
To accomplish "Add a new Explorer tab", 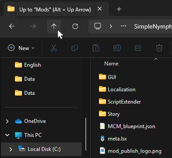I will pyautogui.click(x=119, y=9).
